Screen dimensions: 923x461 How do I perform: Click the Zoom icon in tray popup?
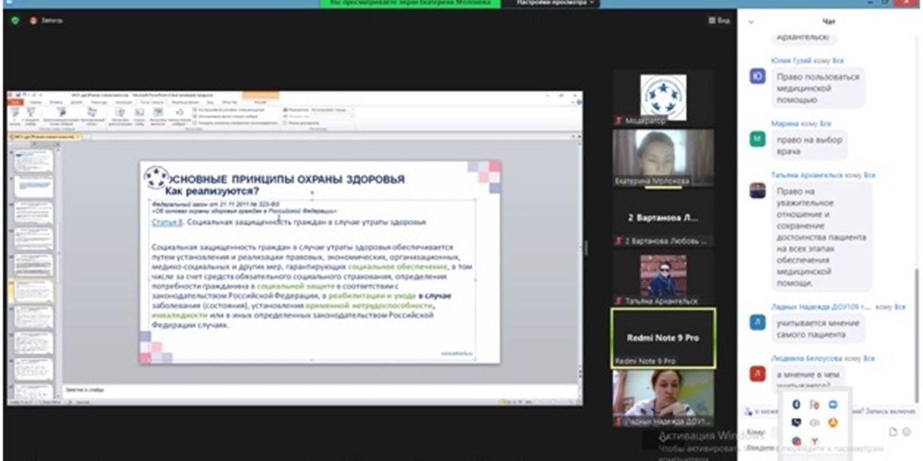833,404
